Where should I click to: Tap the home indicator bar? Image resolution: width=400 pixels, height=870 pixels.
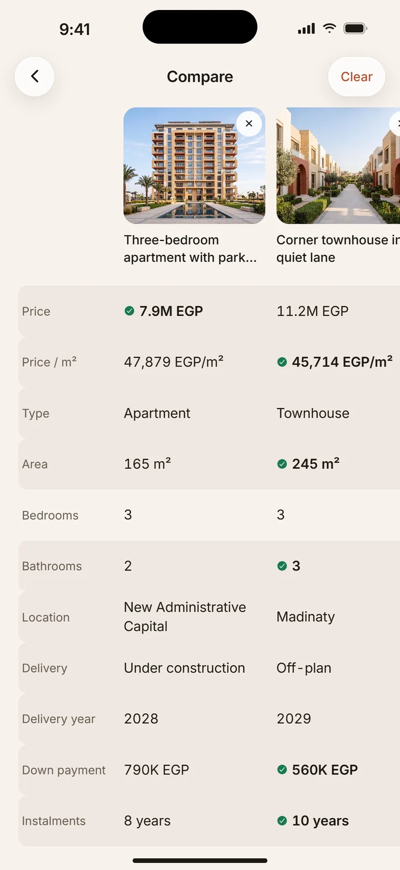(x=200, y=861)
